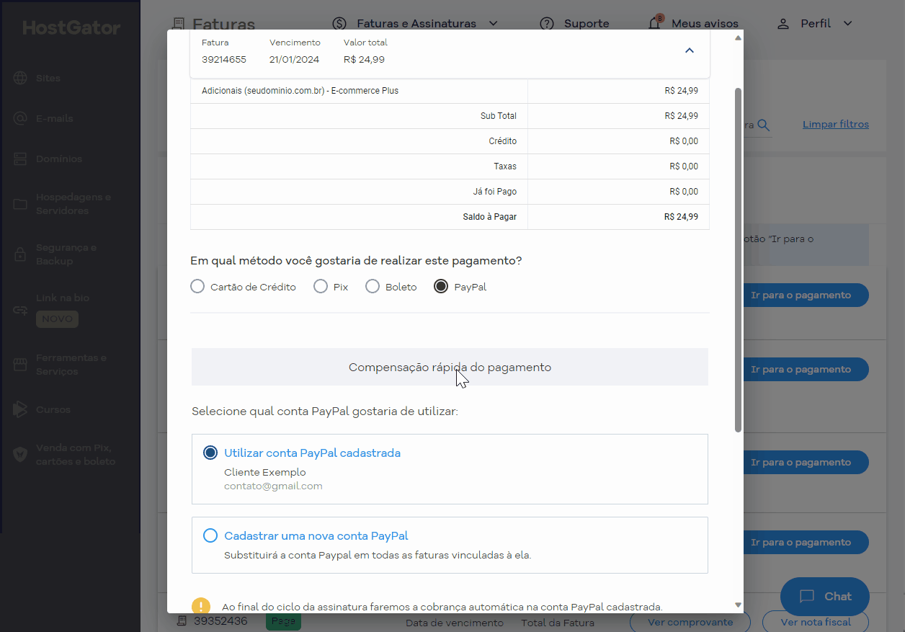Click the modal scrollbar down arrow

tap(738, 605)
